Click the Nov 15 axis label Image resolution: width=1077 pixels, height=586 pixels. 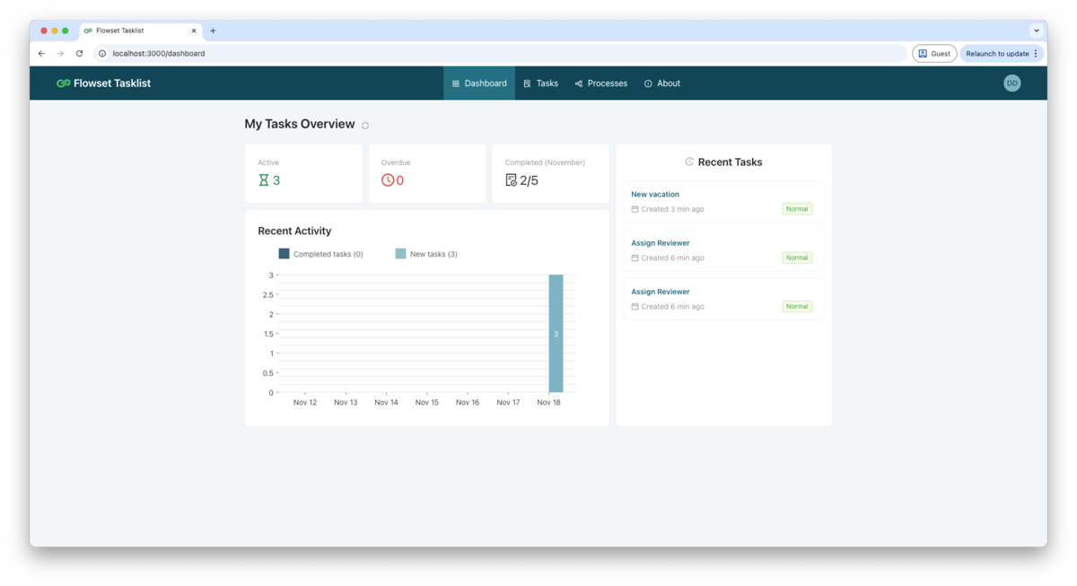tap(427, 403)
